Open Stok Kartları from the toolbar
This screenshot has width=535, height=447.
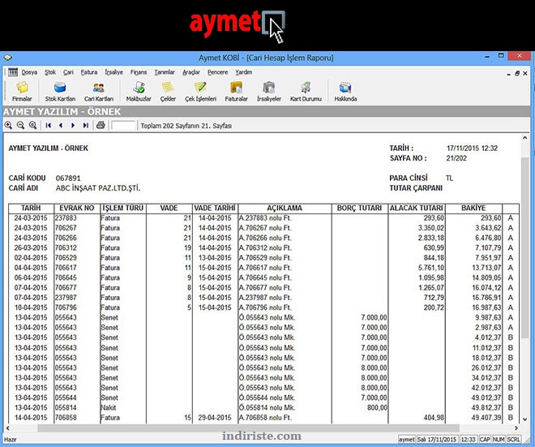(x=60, y=92)
